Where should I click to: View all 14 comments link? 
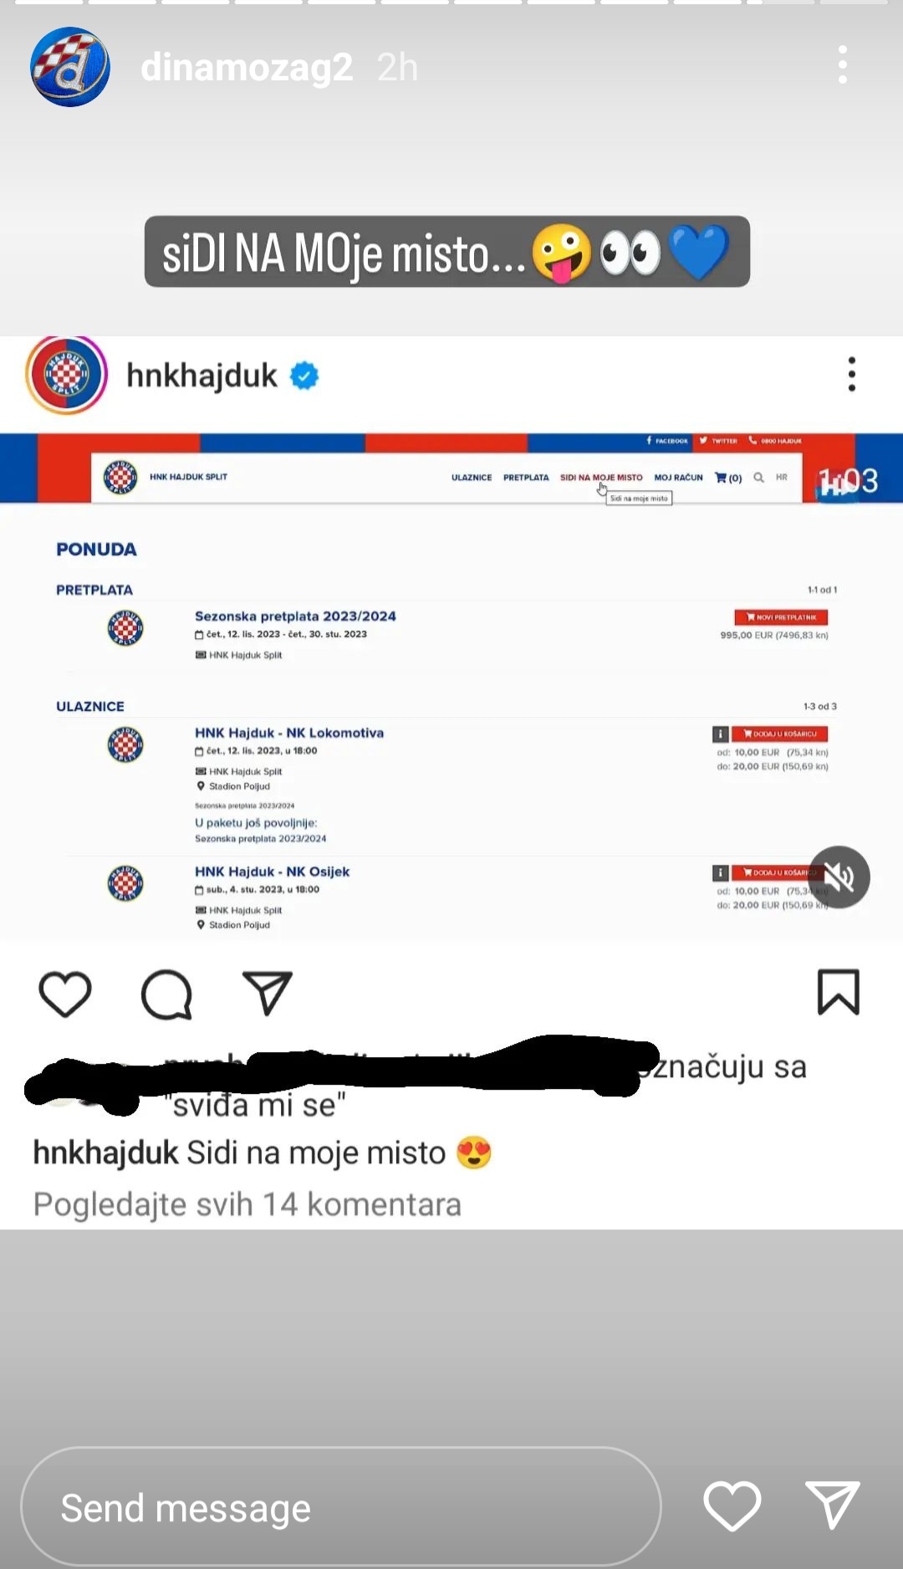pos(247,1204)
